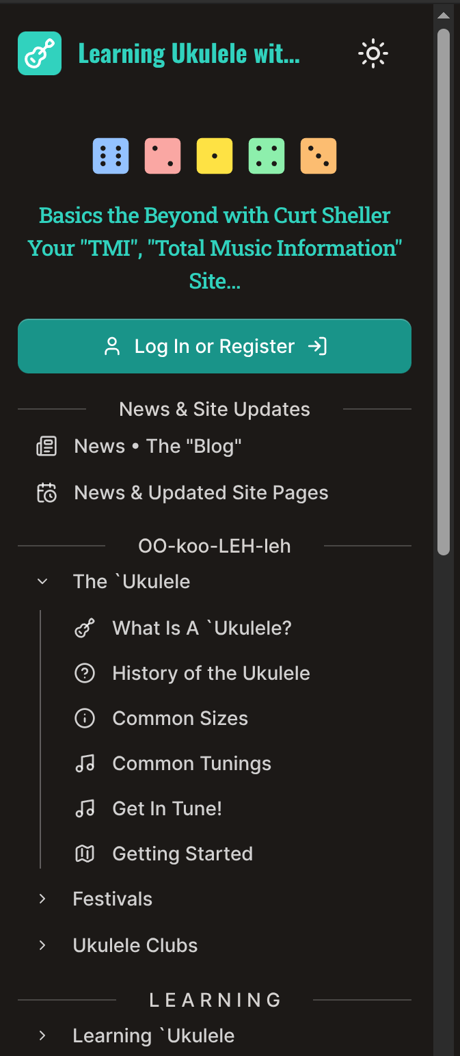The image size is (460, 1056).
Task: Open News & Updated Site Pages
Action: point(200,492)
